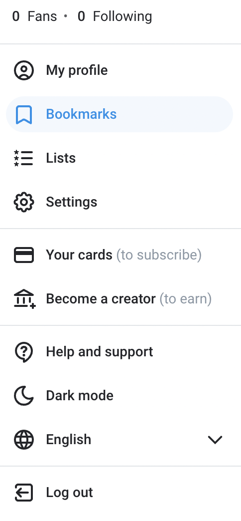
Task: Click the crescent moon icon
Action: (23, 396)
